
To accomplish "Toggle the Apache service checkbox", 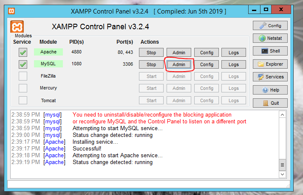I will (23, 53).
